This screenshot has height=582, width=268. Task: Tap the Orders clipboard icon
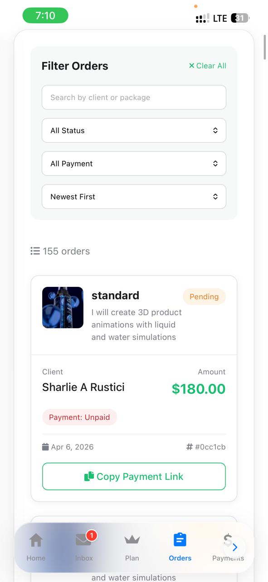coord(180,539)
